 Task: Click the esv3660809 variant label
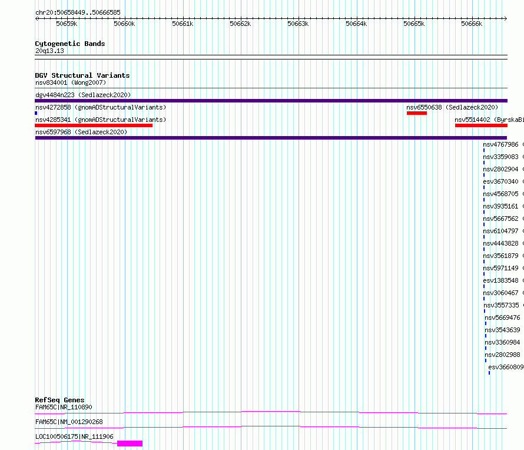506,367
